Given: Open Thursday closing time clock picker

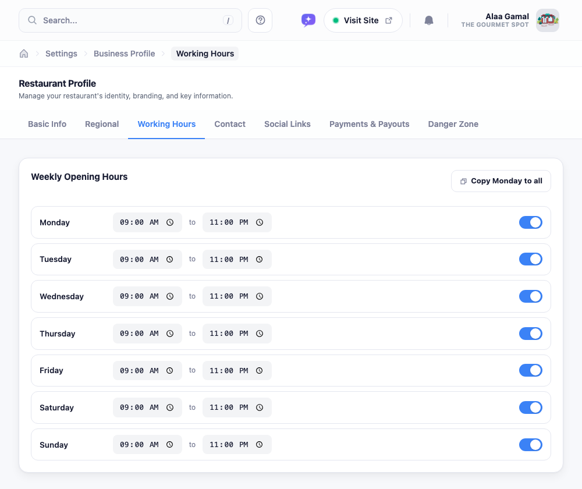Looking at the screenshot, I should (x=260, y=334).
